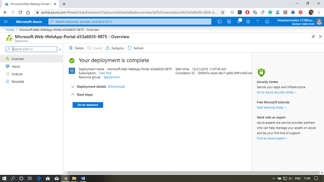Go to Azure security center link

point(277,92)
